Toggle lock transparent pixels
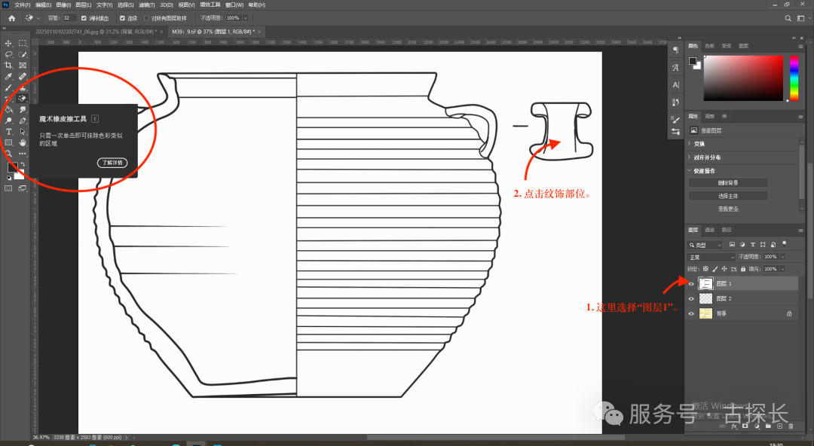814x446 pixels. pos(705,269)
